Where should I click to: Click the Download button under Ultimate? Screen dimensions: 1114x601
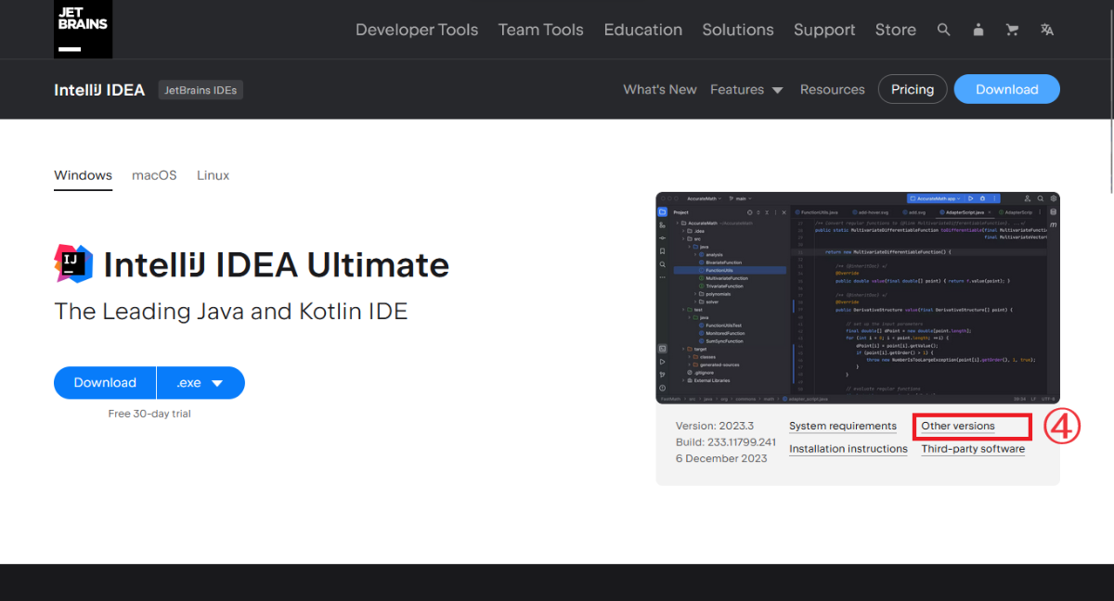(105, 383)
